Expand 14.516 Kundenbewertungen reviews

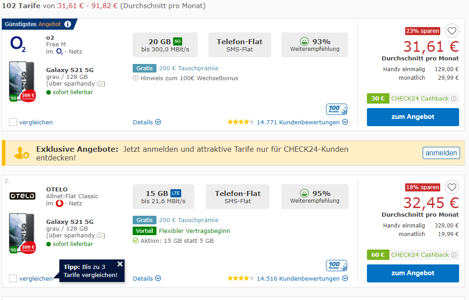click(x=302, y=279)
